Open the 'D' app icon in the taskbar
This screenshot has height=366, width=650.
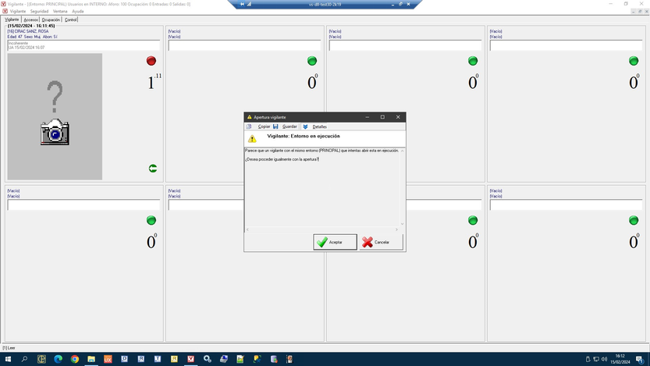tap(124, 359)
